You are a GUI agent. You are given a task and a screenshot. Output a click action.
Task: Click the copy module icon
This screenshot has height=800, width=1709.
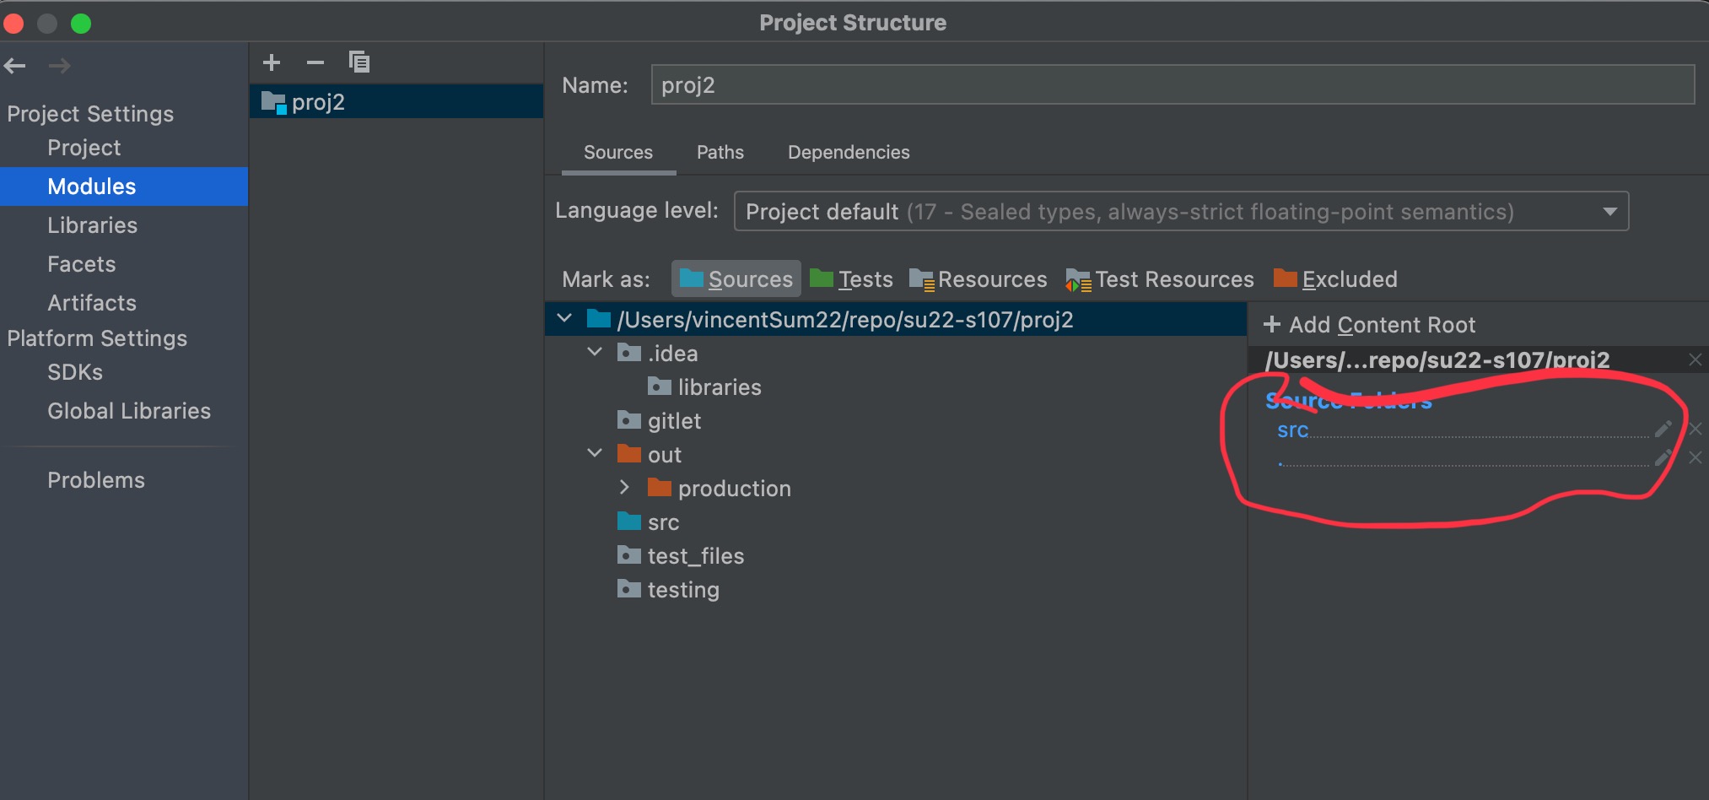tap(359, 62)
